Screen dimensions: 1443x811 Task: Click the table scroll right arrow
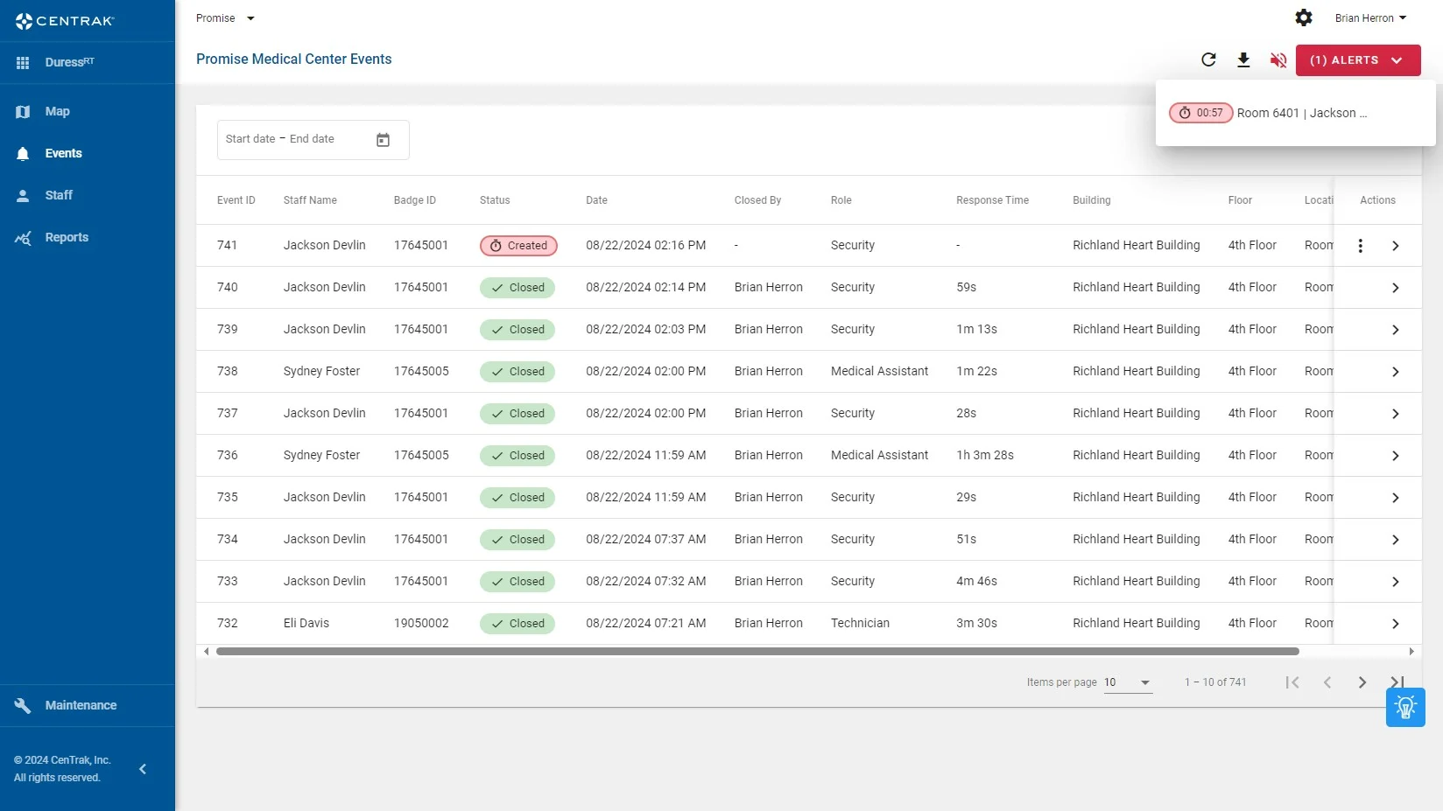[1411, 651]
